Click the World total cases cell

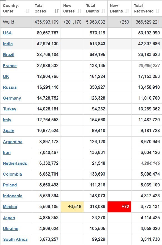coord(46,22)
